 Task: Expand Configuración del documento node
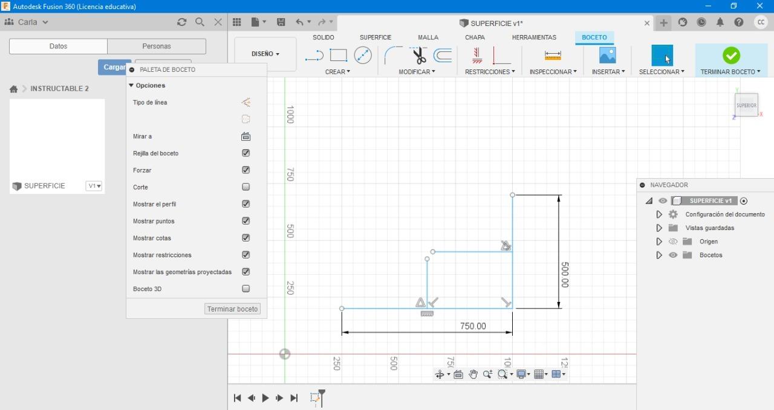pyautogui.click(x=659, y=214)
